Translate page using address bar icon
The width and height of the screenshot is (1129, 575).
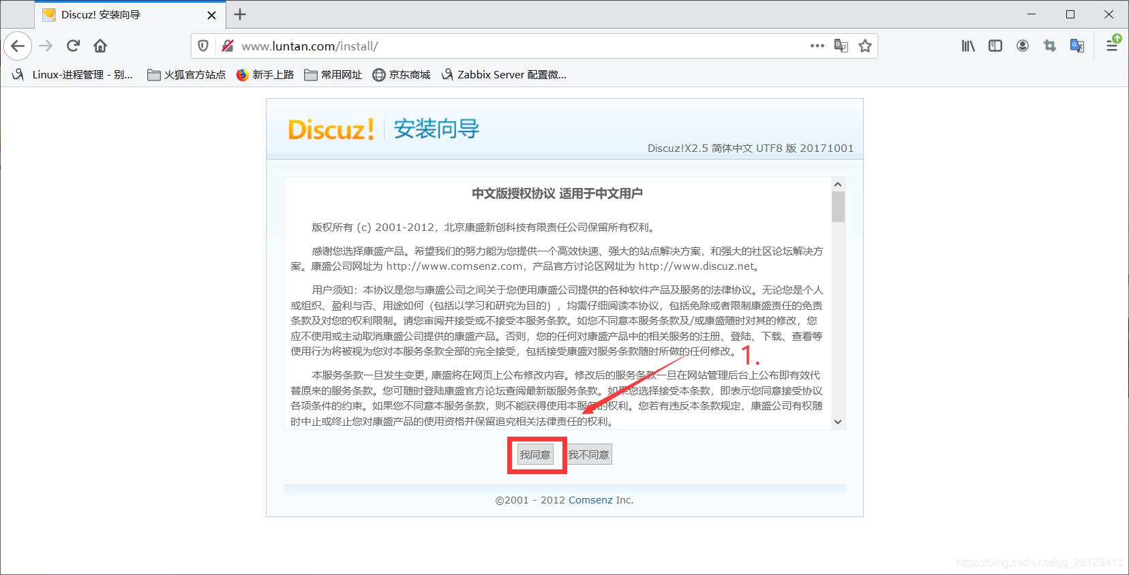point(841,46)
